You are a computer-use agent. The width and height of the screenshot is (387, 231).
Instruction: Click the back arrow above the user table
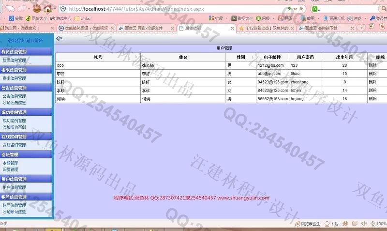point(59,38)
